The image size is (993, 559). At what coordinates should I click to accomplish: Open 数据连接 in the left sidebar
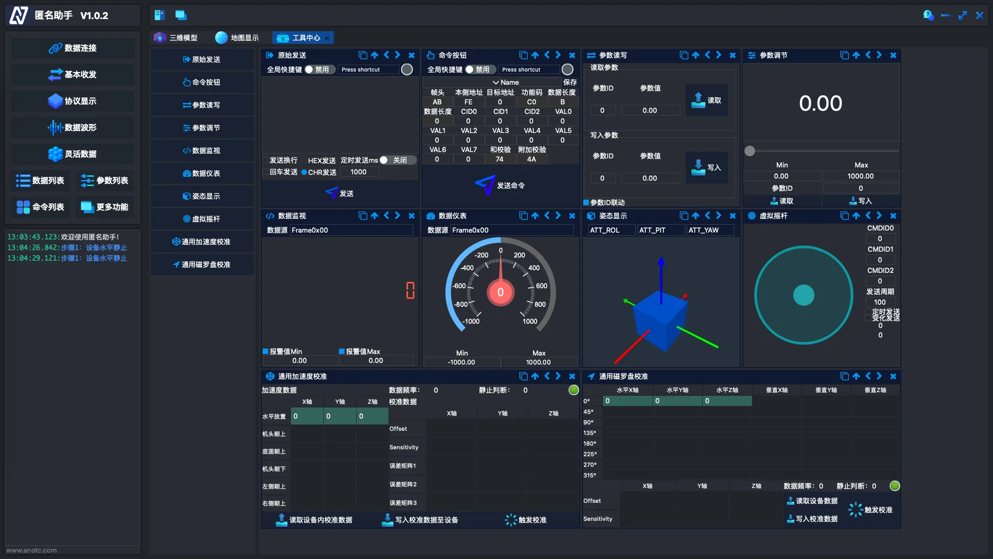[x=73, y=48]
